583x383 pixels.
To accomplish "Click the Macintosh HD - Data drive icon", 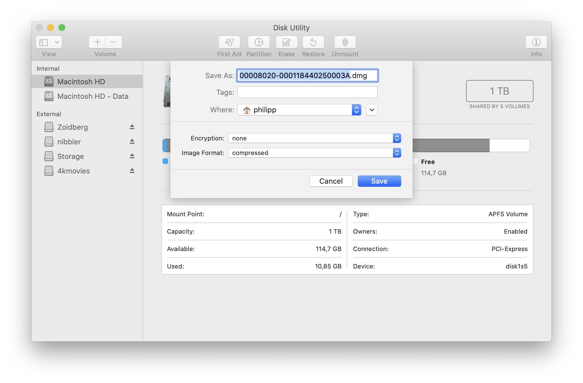I will click(49, 96).
